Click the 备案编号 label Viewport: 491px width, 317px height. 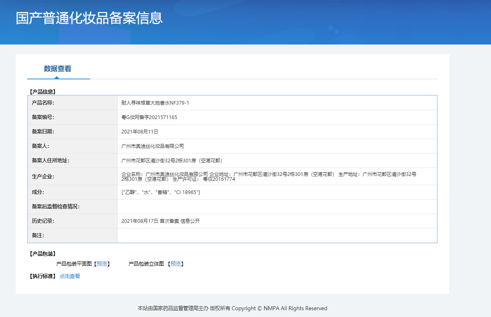43,117
